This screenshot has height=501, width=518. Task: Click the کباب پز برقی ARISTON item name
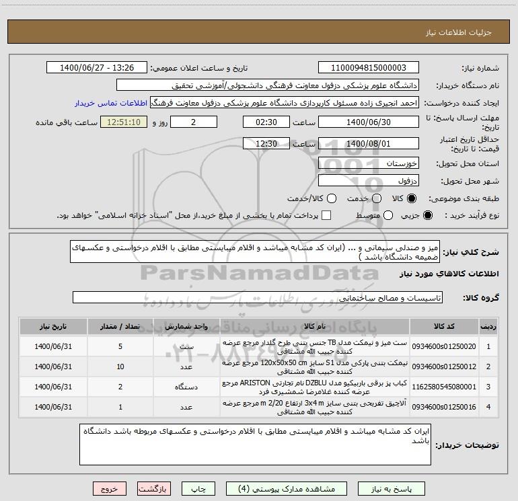tap(315, 387)
